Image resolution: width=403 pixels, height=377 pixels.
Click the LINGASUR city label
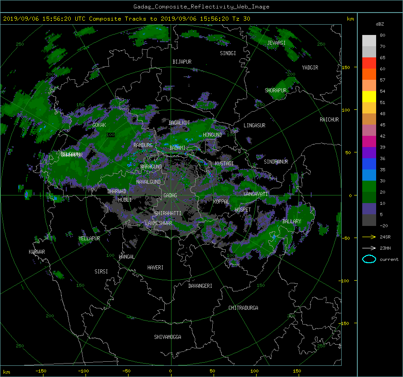[x=254, y=126]
